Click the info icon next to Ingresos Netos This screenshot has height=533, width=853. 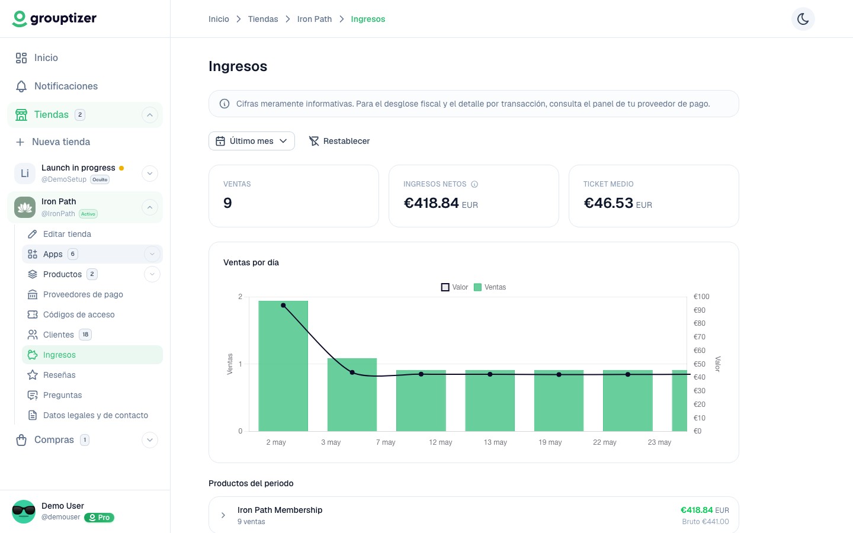[x=474, y=184]
